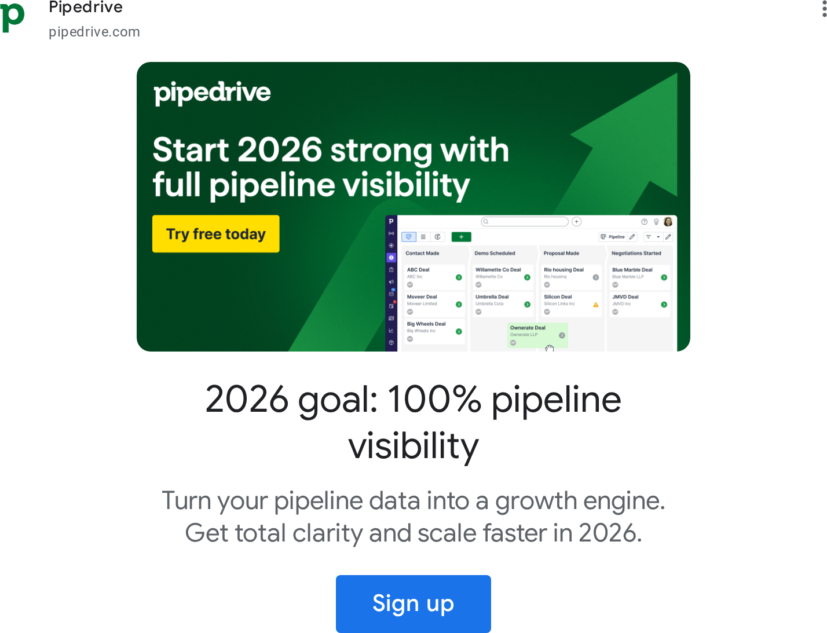Click the circled plus quick-add icon

tap(576, 222)
